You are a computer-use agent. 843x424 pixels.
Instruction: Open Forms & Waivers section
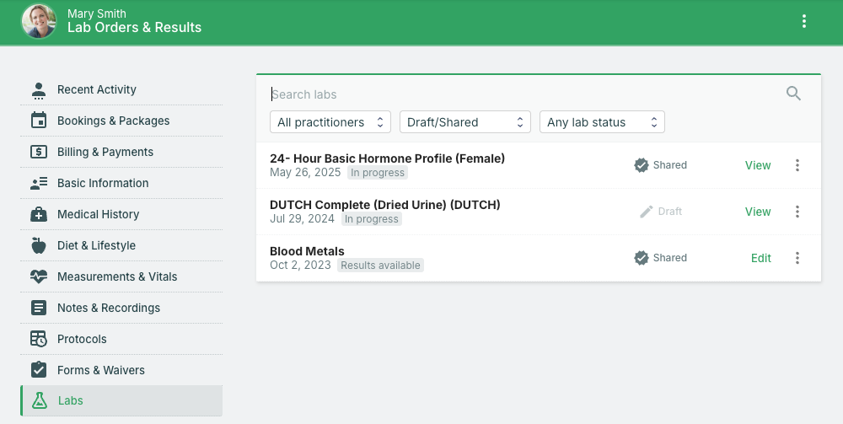coord(100,370)
